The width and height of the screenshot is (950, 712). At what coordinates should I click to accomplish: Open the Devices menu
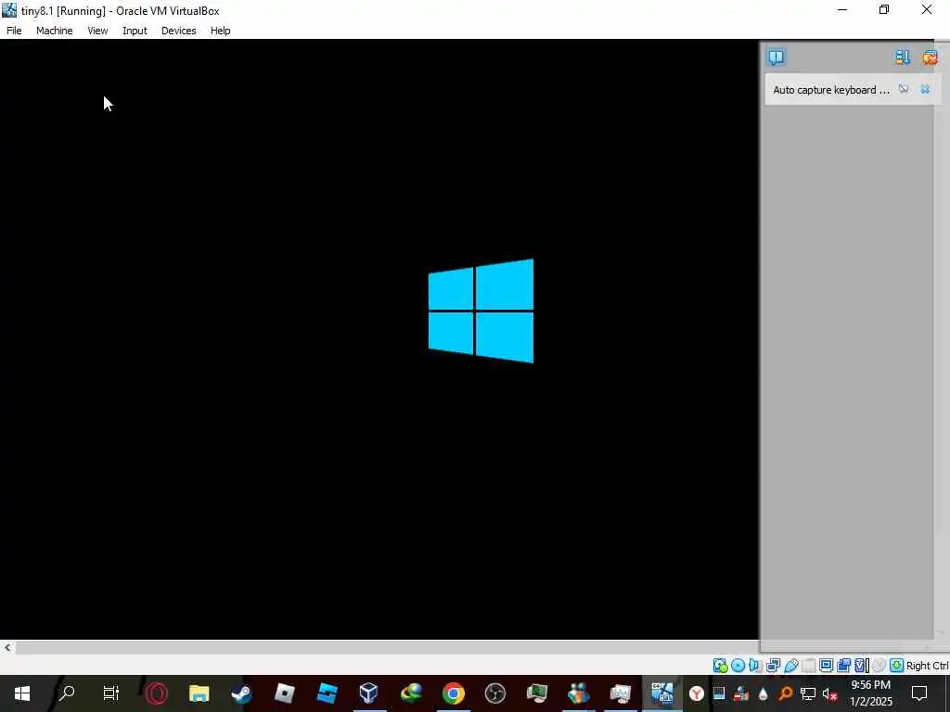(x=179, y=31)
